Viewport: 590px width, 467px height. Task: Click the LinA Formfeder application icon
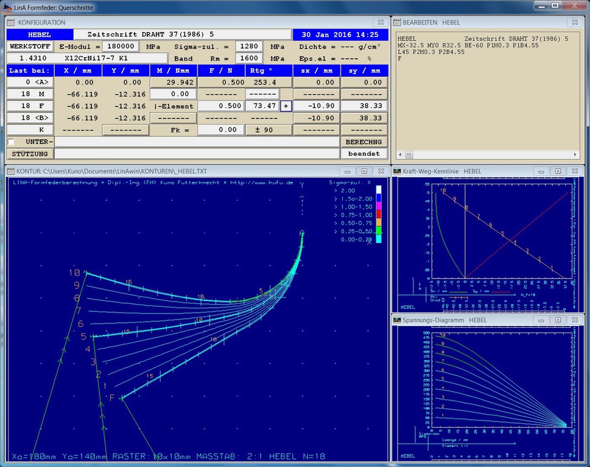7,5
